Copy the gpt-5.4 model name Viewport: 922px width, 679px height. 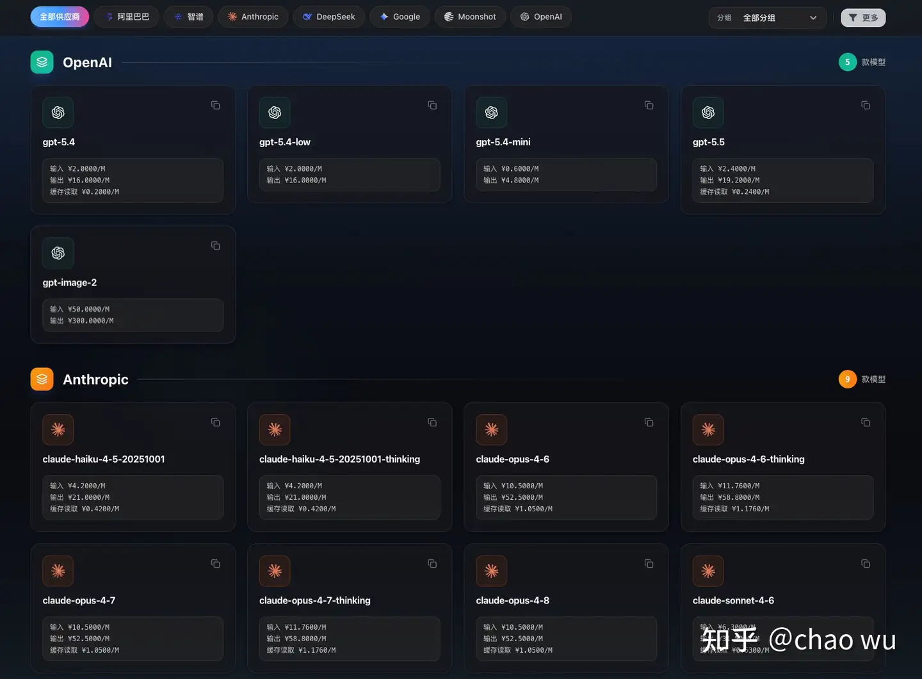tap(216, 106)
